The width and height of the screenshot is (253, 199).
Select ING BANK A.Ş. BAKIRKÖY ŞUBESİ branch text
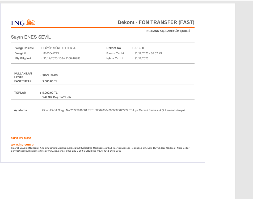[168, 31]
